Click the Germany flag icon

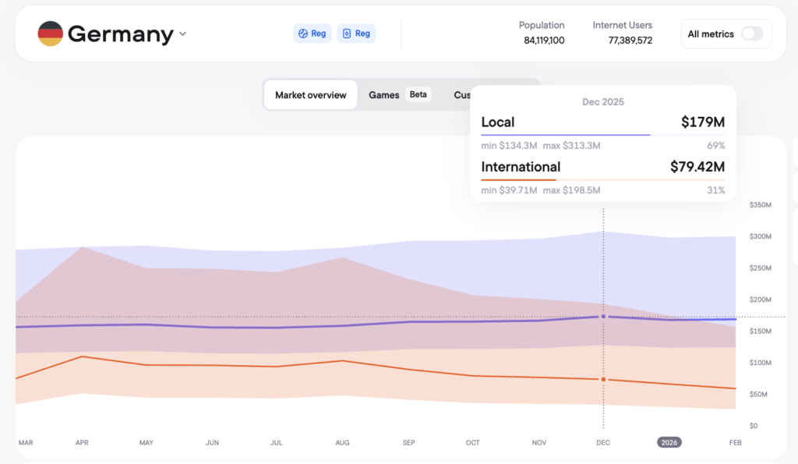pyautogui.click(x=51, y=34)
